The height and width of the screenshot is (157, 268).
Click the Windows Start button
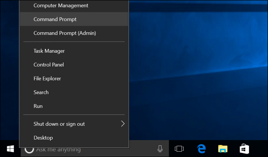pos(10,149)
